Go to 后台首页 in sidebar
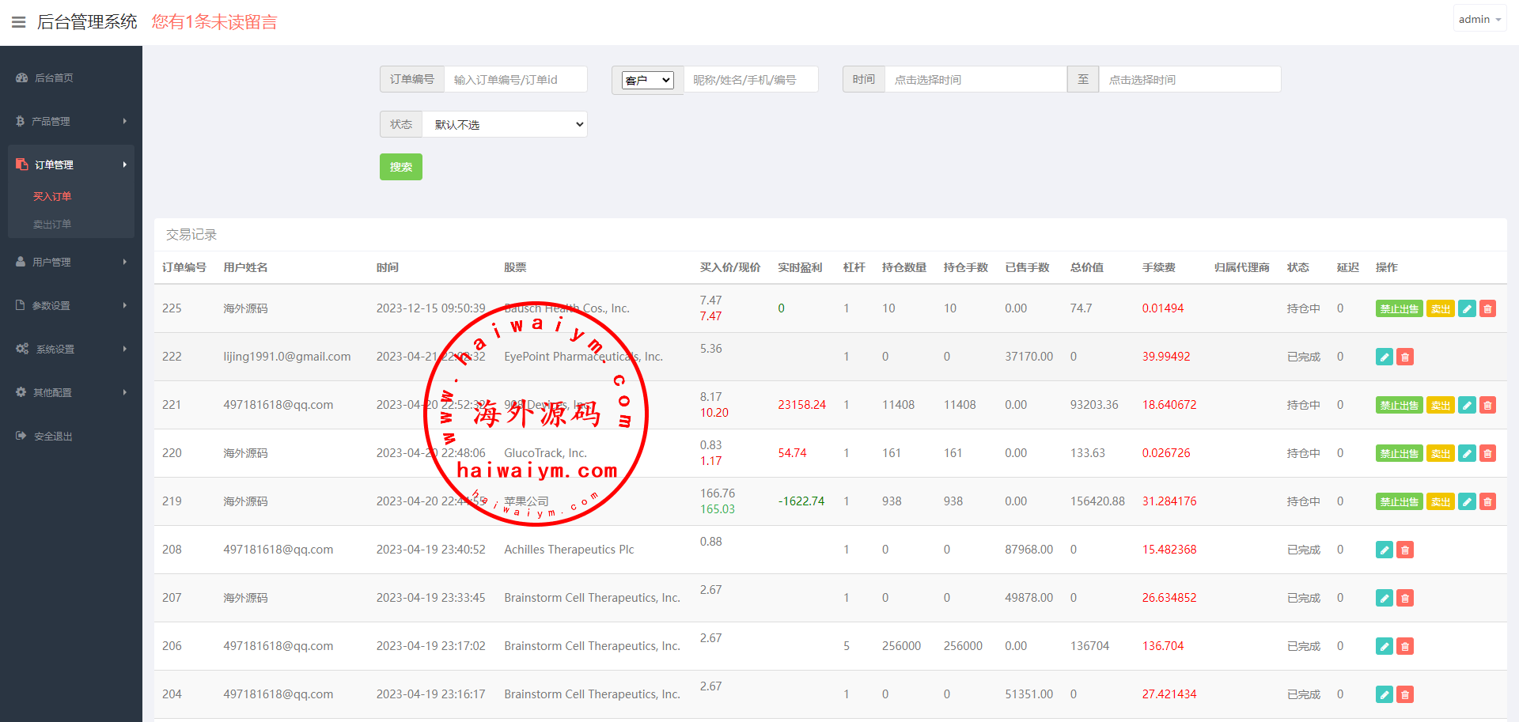 coord(54,77)
